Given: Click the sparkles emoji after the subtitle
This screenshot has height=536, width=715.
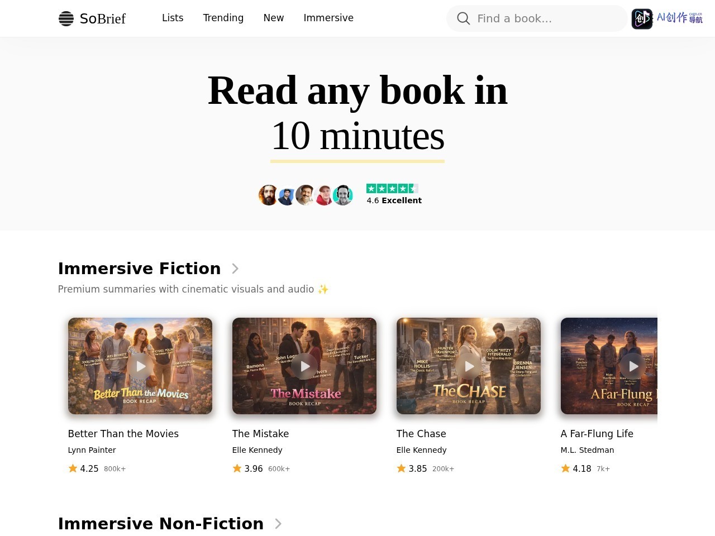Looking at the screenshot, I should coord(323,289).
